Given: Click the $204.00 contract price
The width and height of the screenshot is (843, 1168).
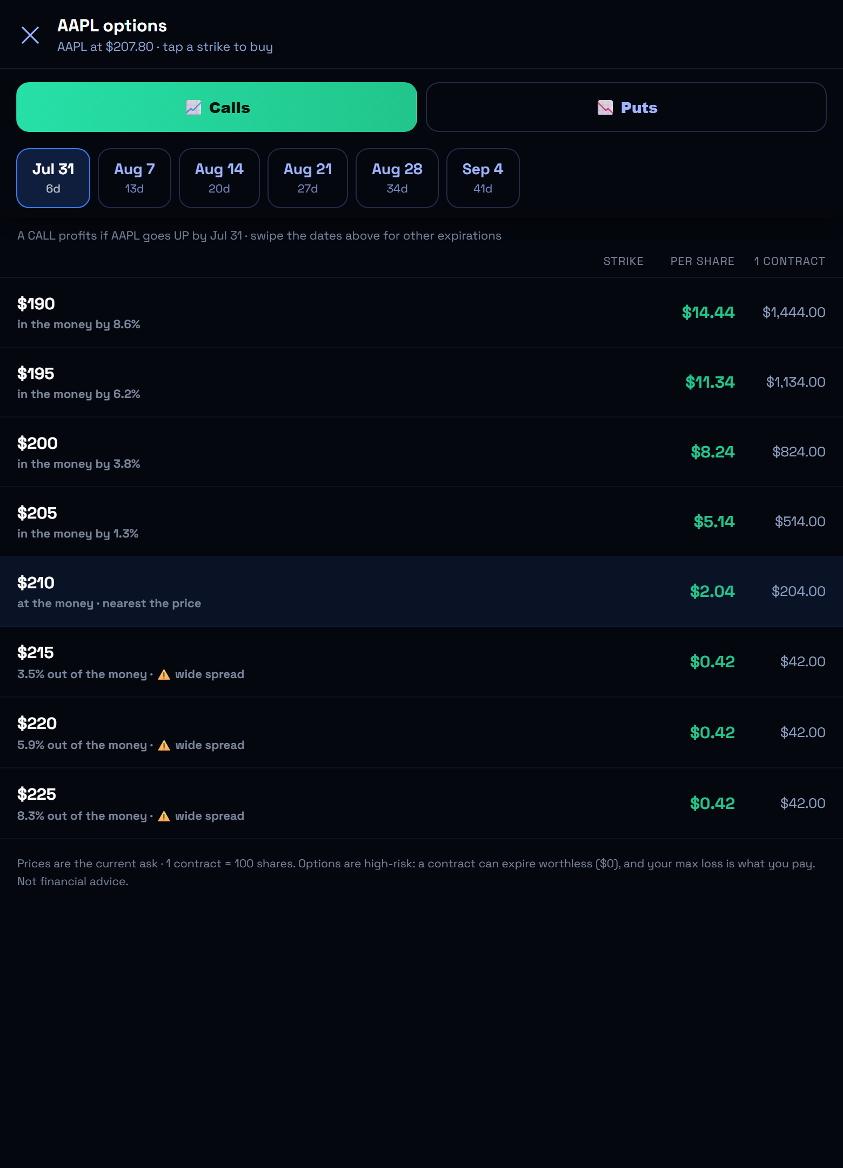Looking at the screenshot, I should point(798,591).
